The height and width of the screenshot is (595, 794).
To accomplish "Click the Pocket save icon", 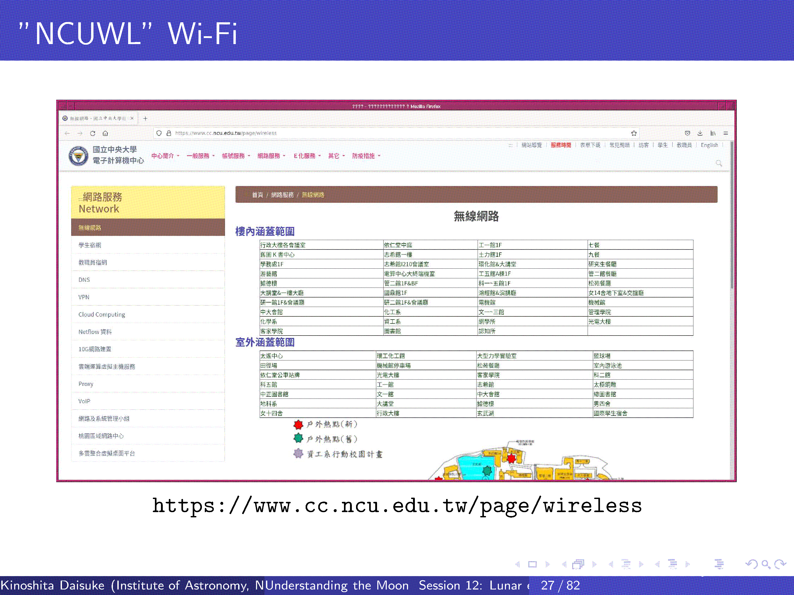I will tap(687, 133).
